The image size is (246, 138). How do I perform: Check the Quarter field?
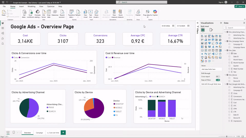click(229, 66)
